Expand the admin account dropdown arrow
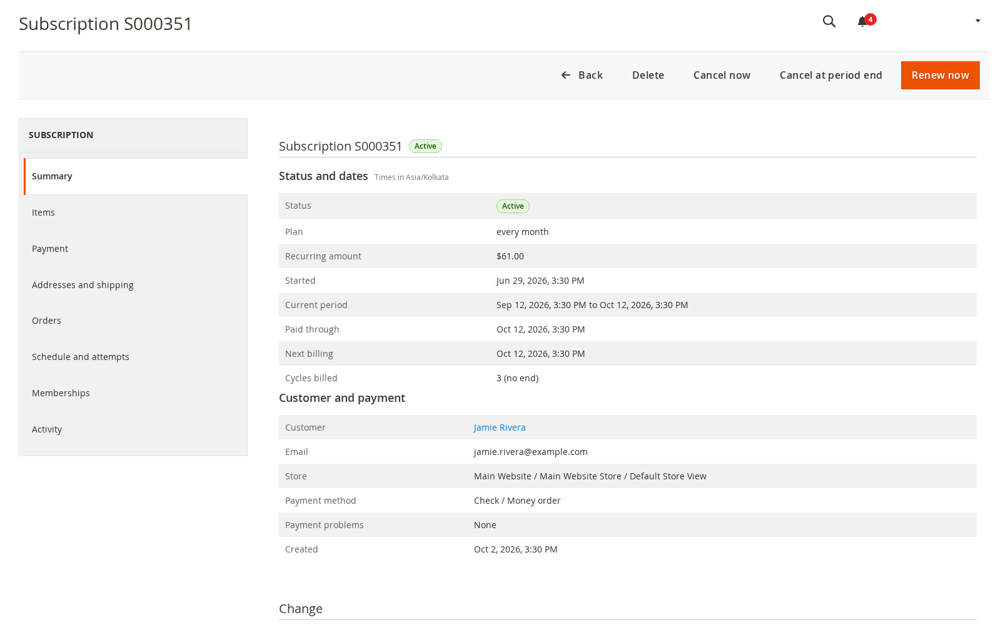 point(978,21)
